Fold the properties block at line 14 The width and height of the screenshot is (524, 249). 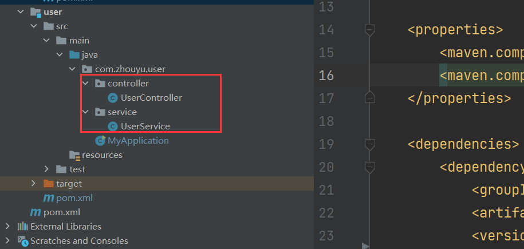tap(369, 30)
